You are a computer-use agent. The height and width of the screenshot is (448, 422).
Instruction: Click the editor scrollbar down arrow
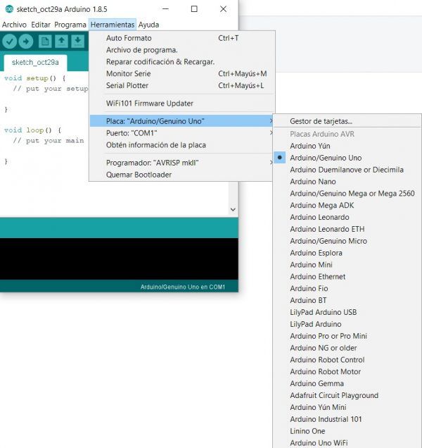tap(233, 209)
